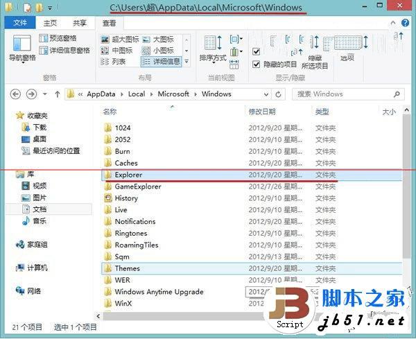Expand the chevron after Microsoft breadcrumb

click(196, 94)
